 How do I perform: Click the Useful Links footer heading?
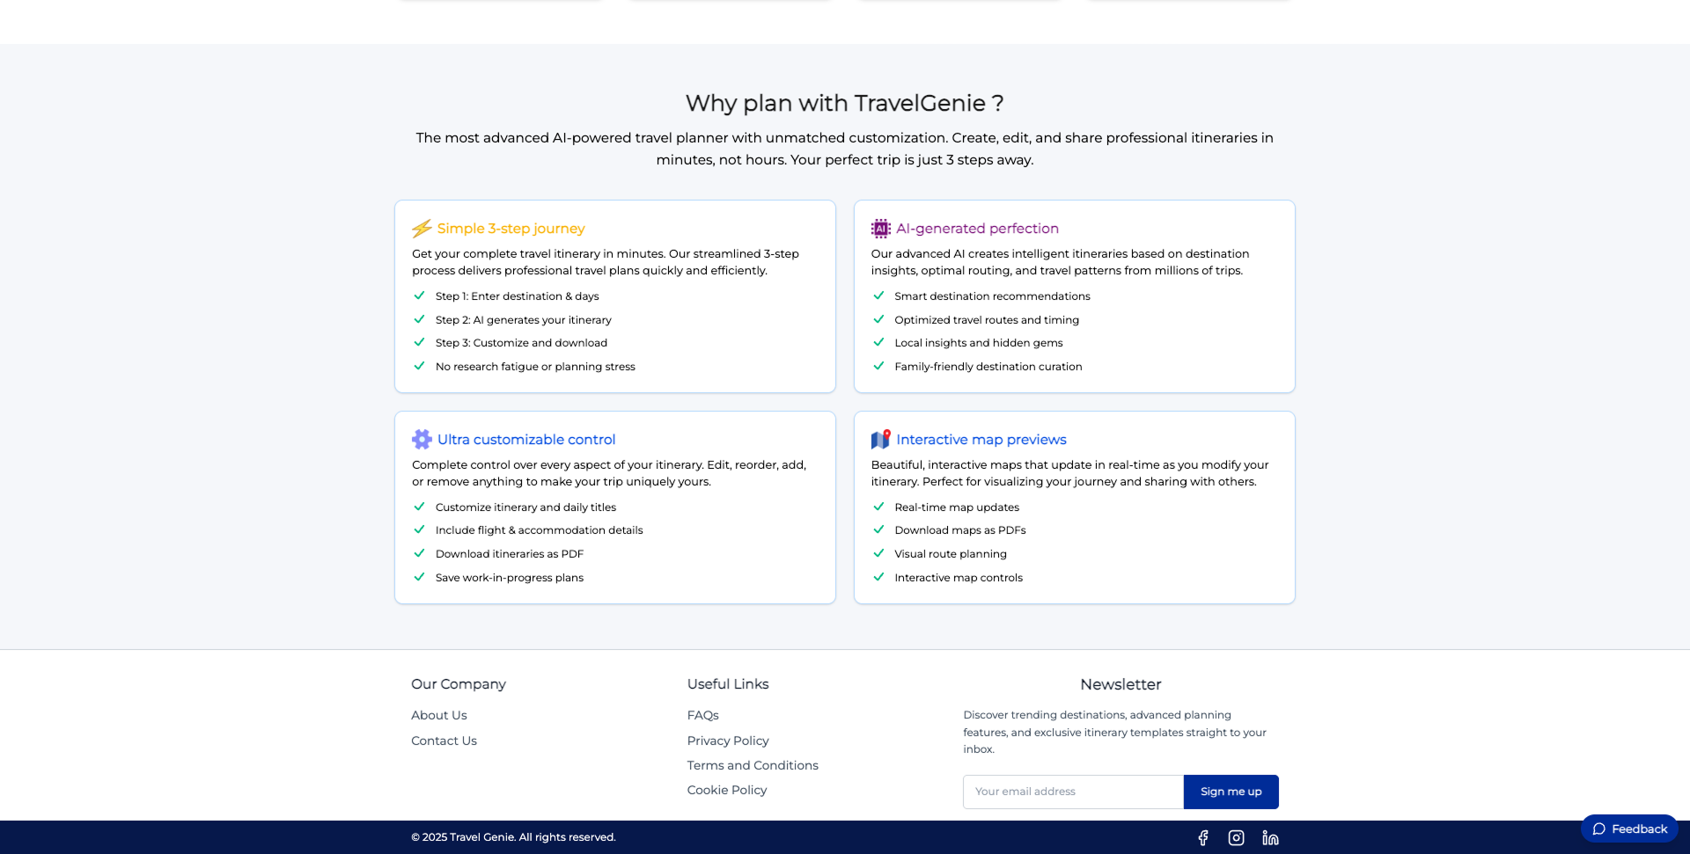tap(728, 684)
